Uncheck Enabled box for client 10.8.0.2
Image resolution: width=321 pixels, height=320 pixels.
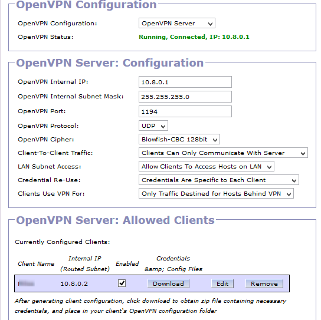122,283
